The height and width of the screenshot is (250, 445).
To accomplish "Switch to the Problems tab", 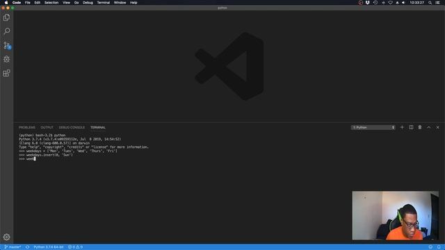I will 27,128.
